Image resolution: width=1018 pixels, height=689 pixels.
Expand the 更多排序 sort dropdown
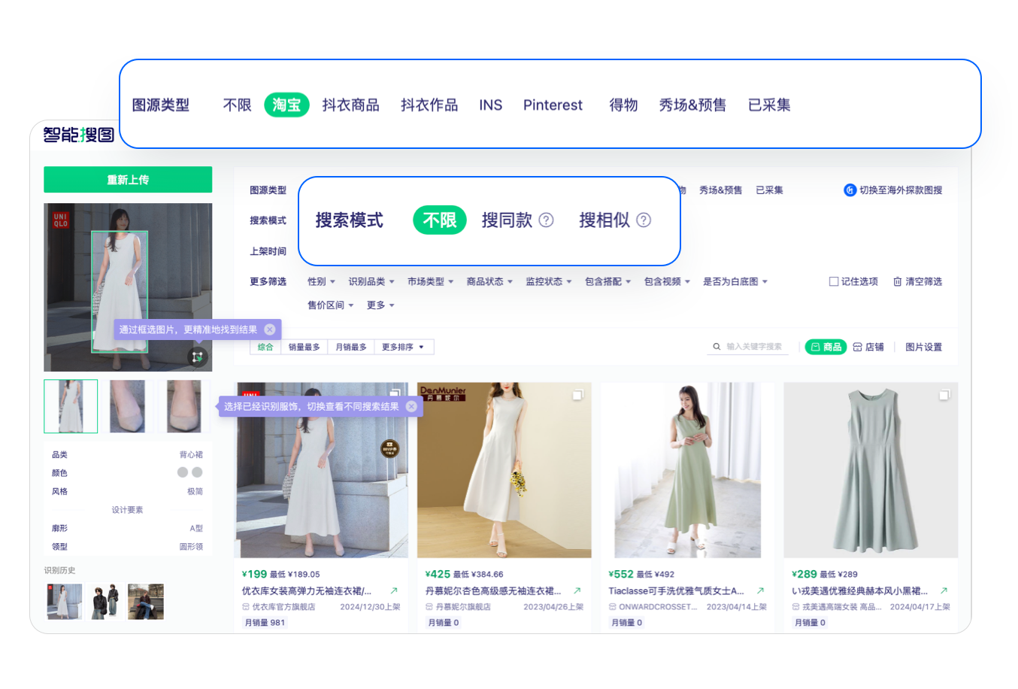point(403,347)
